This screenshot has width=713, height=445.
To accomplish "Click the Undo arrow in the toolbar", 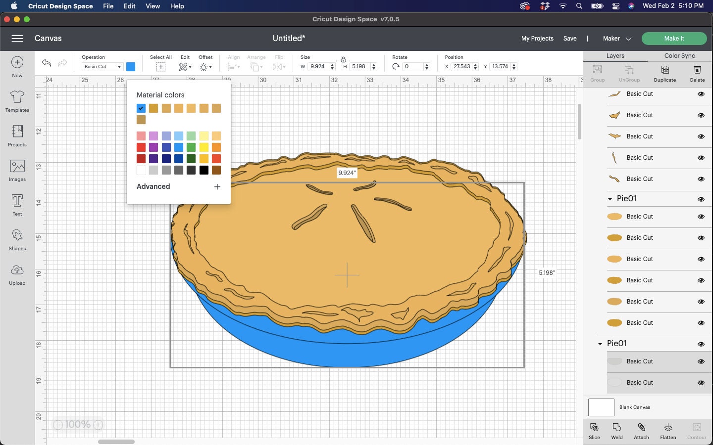I will (x=46, y=63).
